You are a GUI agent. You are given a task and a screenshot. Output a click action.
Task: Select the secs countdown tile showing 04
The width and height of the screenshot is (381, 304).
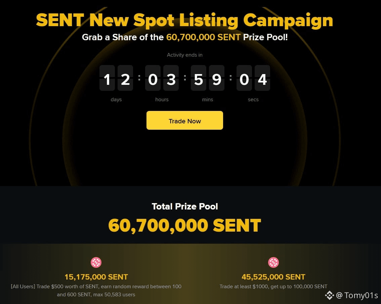[x=253, y=78]
